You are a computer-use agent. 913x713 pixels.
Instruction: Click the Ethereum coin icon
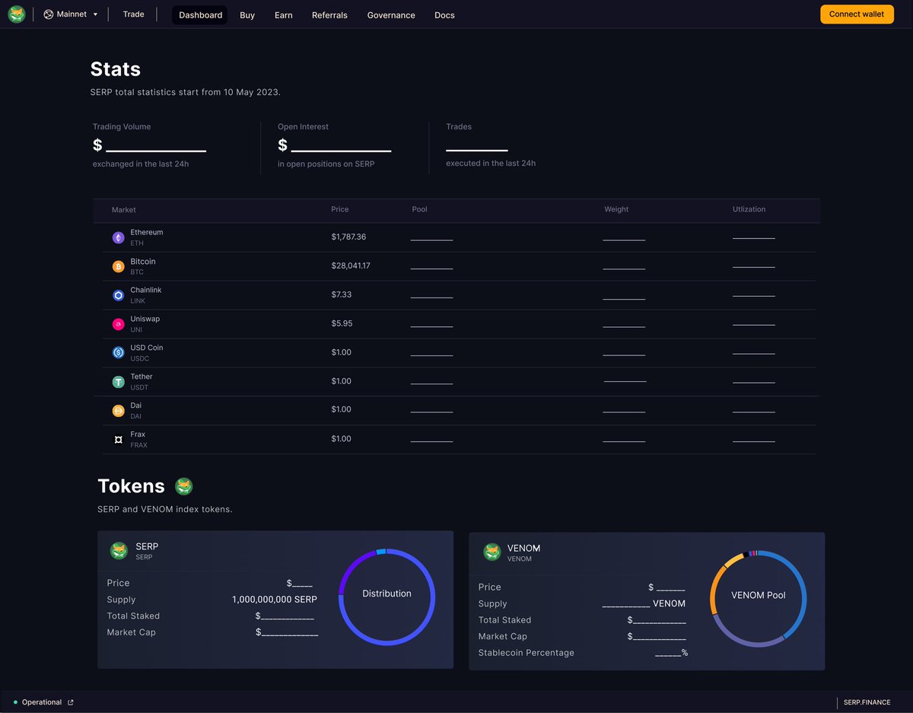click(118, 237)
